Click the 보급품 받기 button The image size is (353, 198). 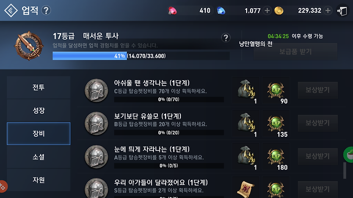point(295,52)
